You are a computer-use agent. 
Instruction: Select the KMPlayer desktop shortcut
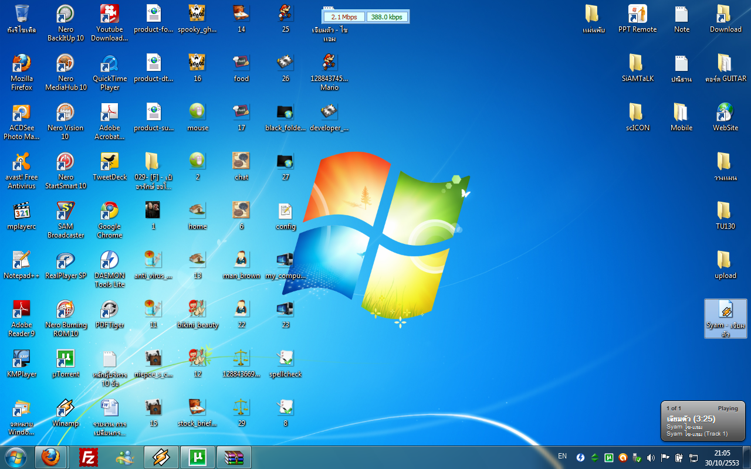pyautogui.click(x=22, y=363)
